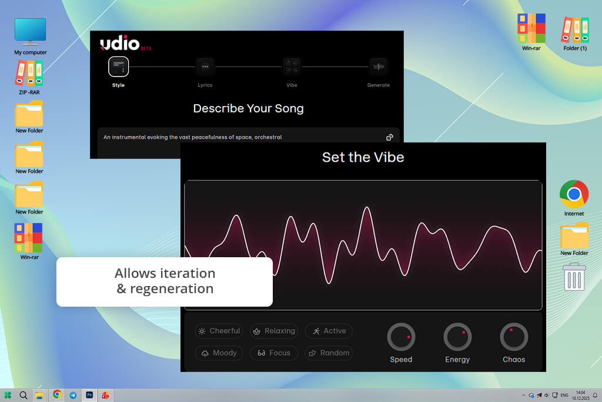
Task: Switch the ENG input language
Action: tap(564, 395)
